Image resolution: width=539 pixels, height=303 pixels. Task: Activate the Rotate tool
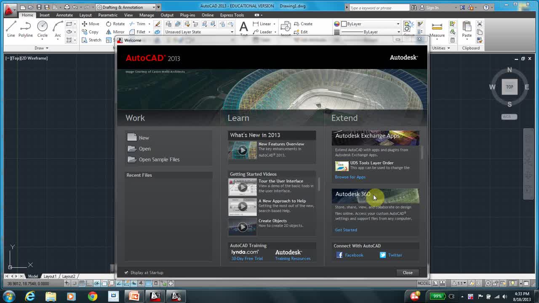coord(115,24)
